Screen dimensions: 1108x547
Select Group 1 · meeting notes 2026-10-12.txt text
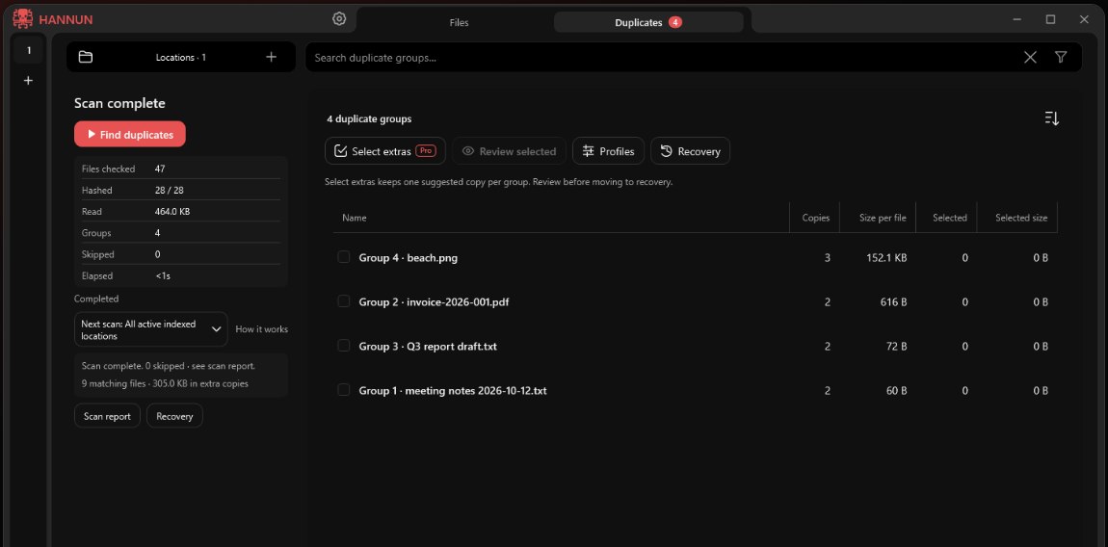tap(453, 390)
